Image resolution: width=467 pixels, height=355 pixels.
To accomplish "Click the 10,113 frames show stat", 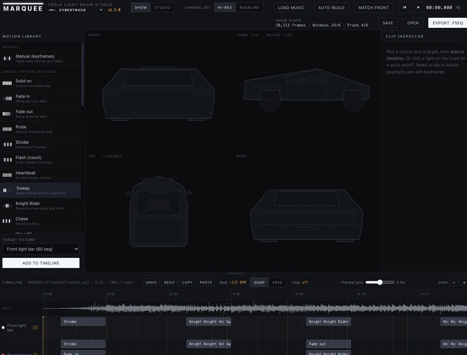I will click(x=291, y=25).
